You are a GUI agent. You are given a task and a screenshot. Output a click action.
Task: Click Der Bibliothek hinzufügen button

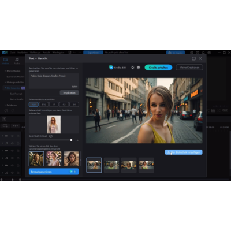(x=184, y=152)
